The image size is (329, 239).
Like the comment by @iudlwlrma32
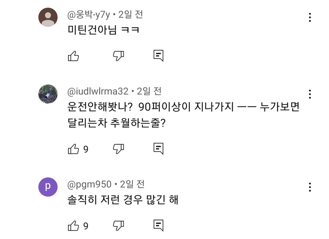(74, 149)
